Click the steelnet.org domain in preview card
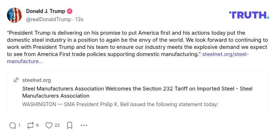276x139 pixels. coord(36,80)
